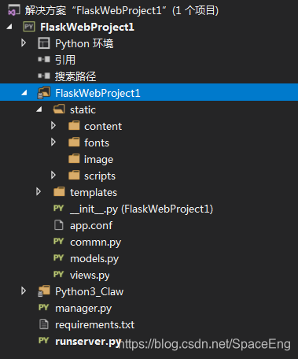This screenshot has width=298, height=359.
Task: Select the fonts folder name
Action: coord(97,143)
